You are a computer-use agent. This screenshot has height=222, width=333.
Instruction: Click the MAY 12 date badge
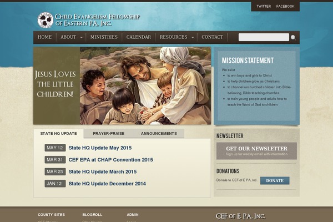pyautogui.click(x=55, y=148)
